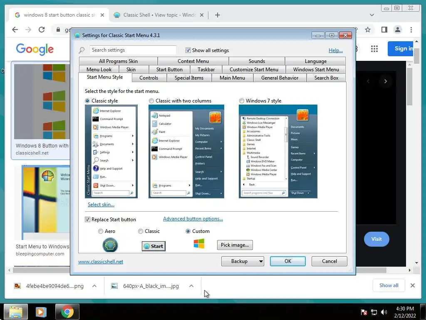The image size is (426, 320).
Task: Open File Explorer from the taskbar
Action: pyautogui.click(x=16, y=312)
